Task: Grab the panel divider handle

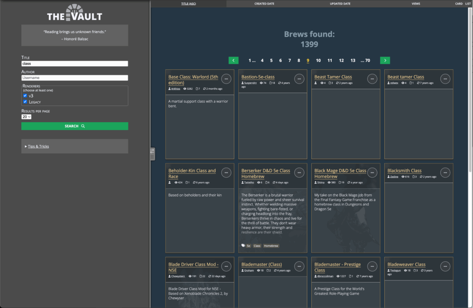Action: tap(152, 154)
